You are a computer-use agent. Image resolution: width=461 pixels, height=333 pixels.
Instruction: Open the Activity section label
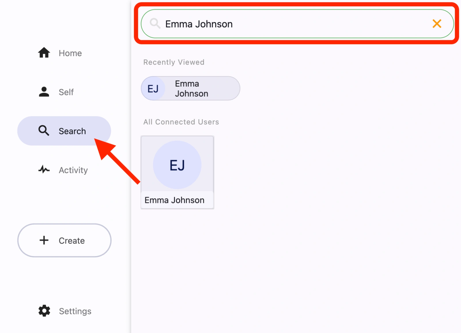point(73,170)
